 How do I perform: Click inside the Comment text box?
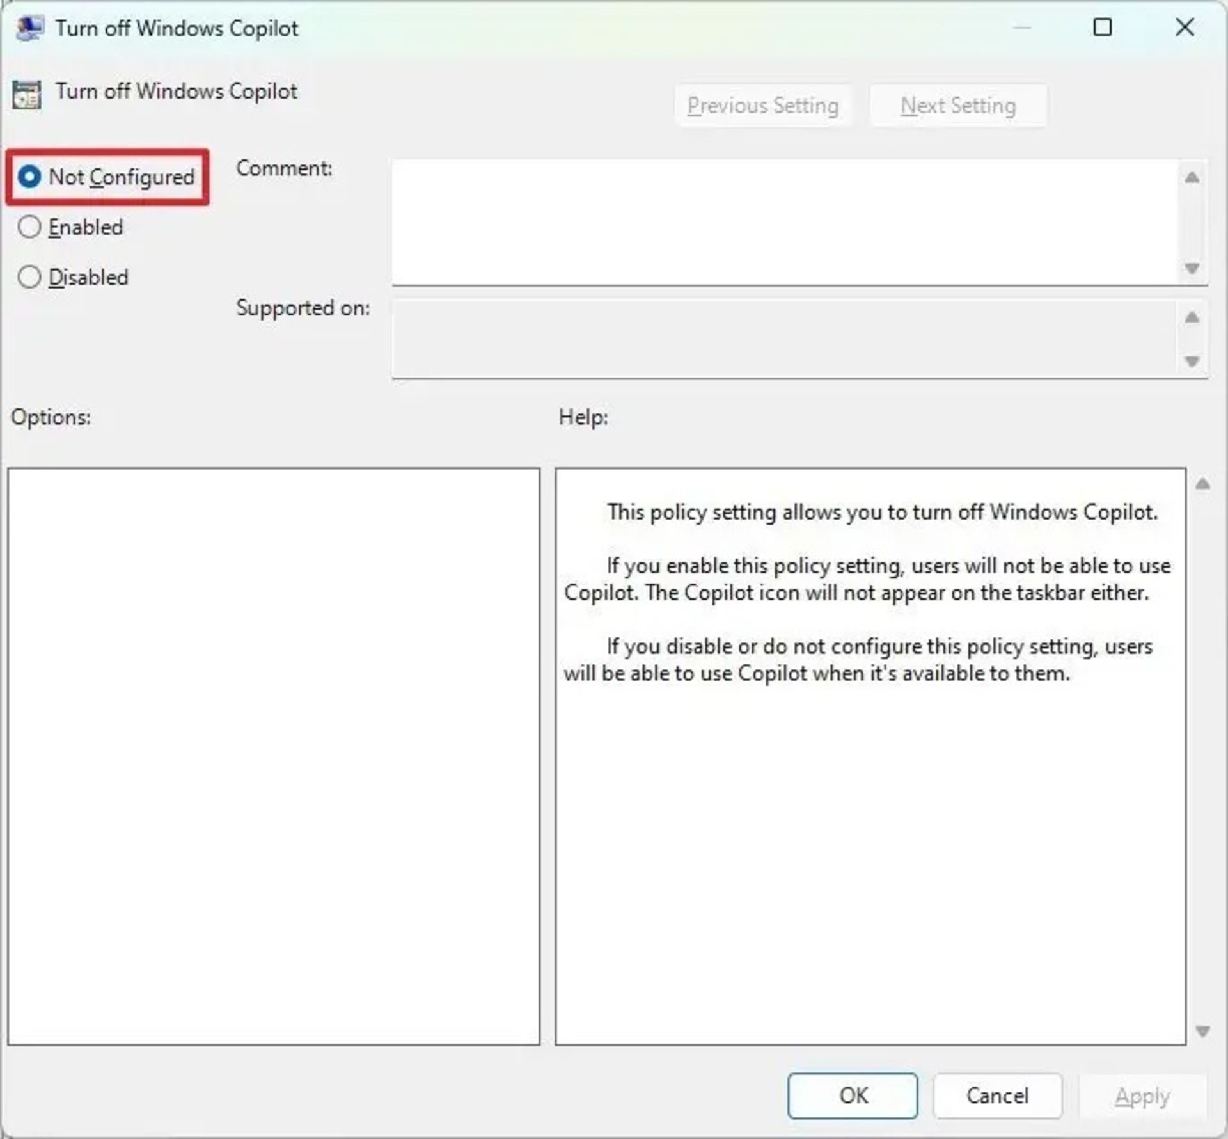pyautogui.click(x=785, y=221)
